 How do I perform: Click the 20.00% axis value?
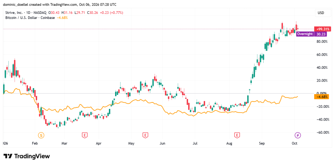tap(322, 80)
